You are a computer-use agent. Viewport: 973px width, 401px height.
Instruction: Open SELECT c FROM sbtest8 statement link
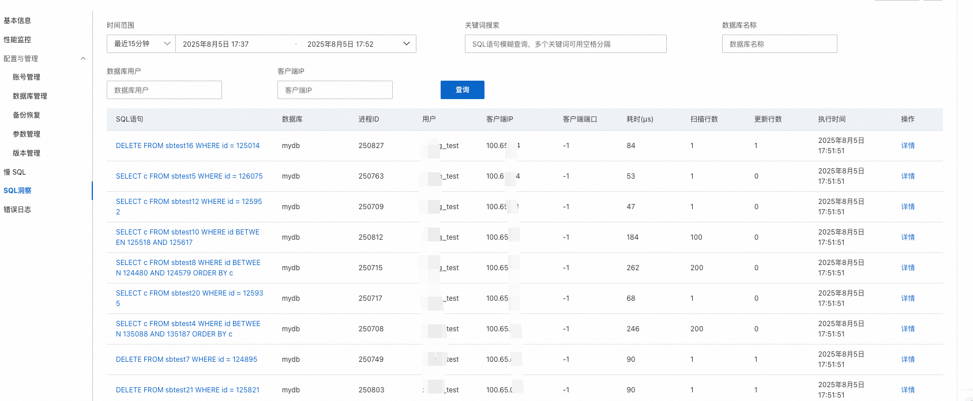pyautogui.click(x=188, y=268)
